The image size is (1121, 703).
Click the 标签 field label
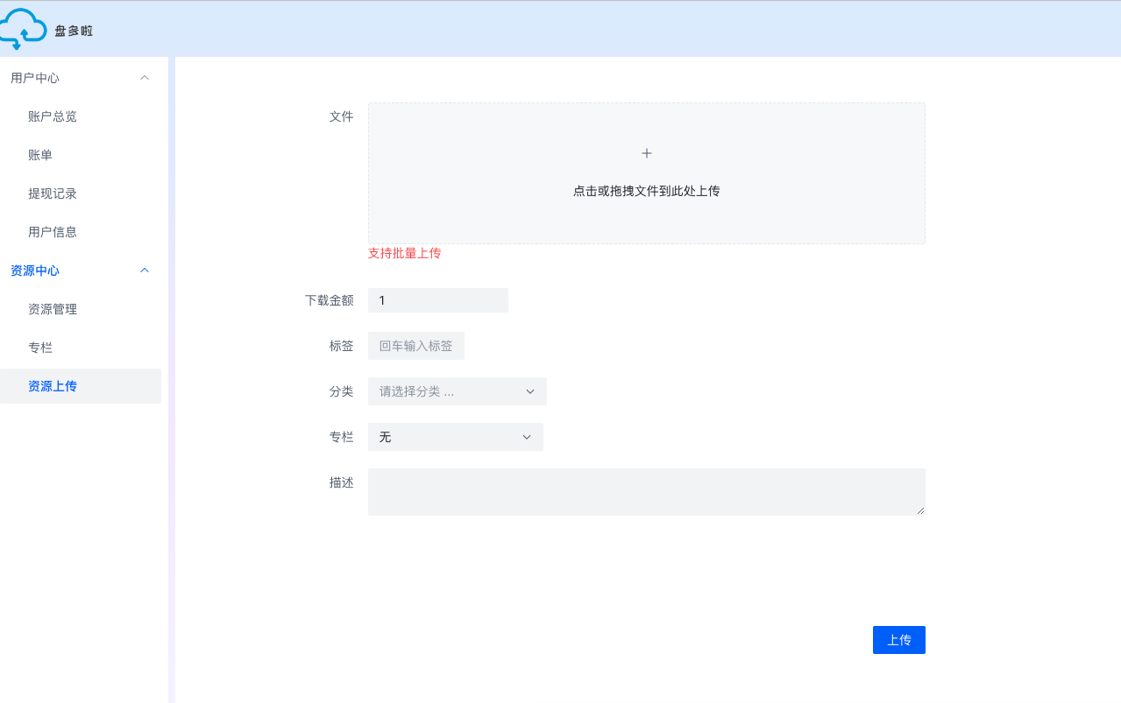coord(342,346)
